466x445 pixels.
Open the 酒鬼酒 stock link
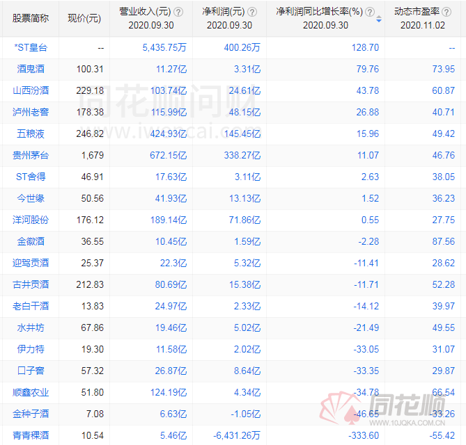click(31, 69)
